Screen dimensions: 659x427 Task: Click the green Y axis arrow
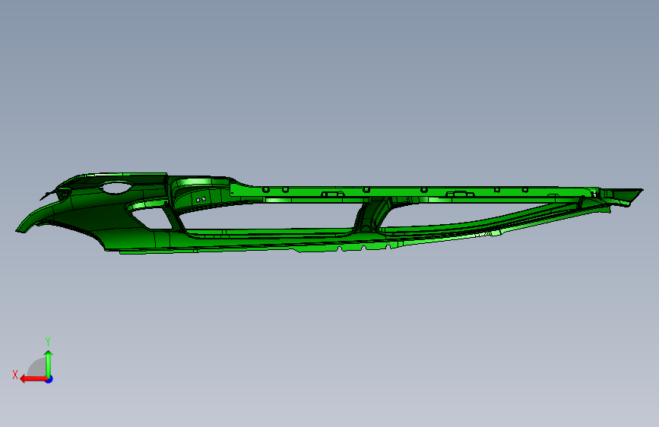49,363
